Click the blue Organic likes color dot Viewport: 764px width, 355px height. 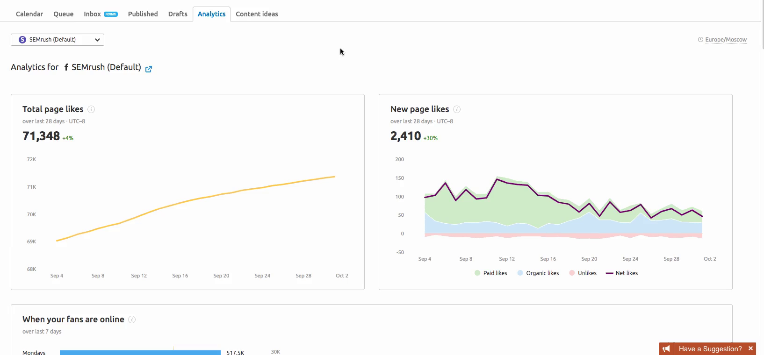pos(520,273)
